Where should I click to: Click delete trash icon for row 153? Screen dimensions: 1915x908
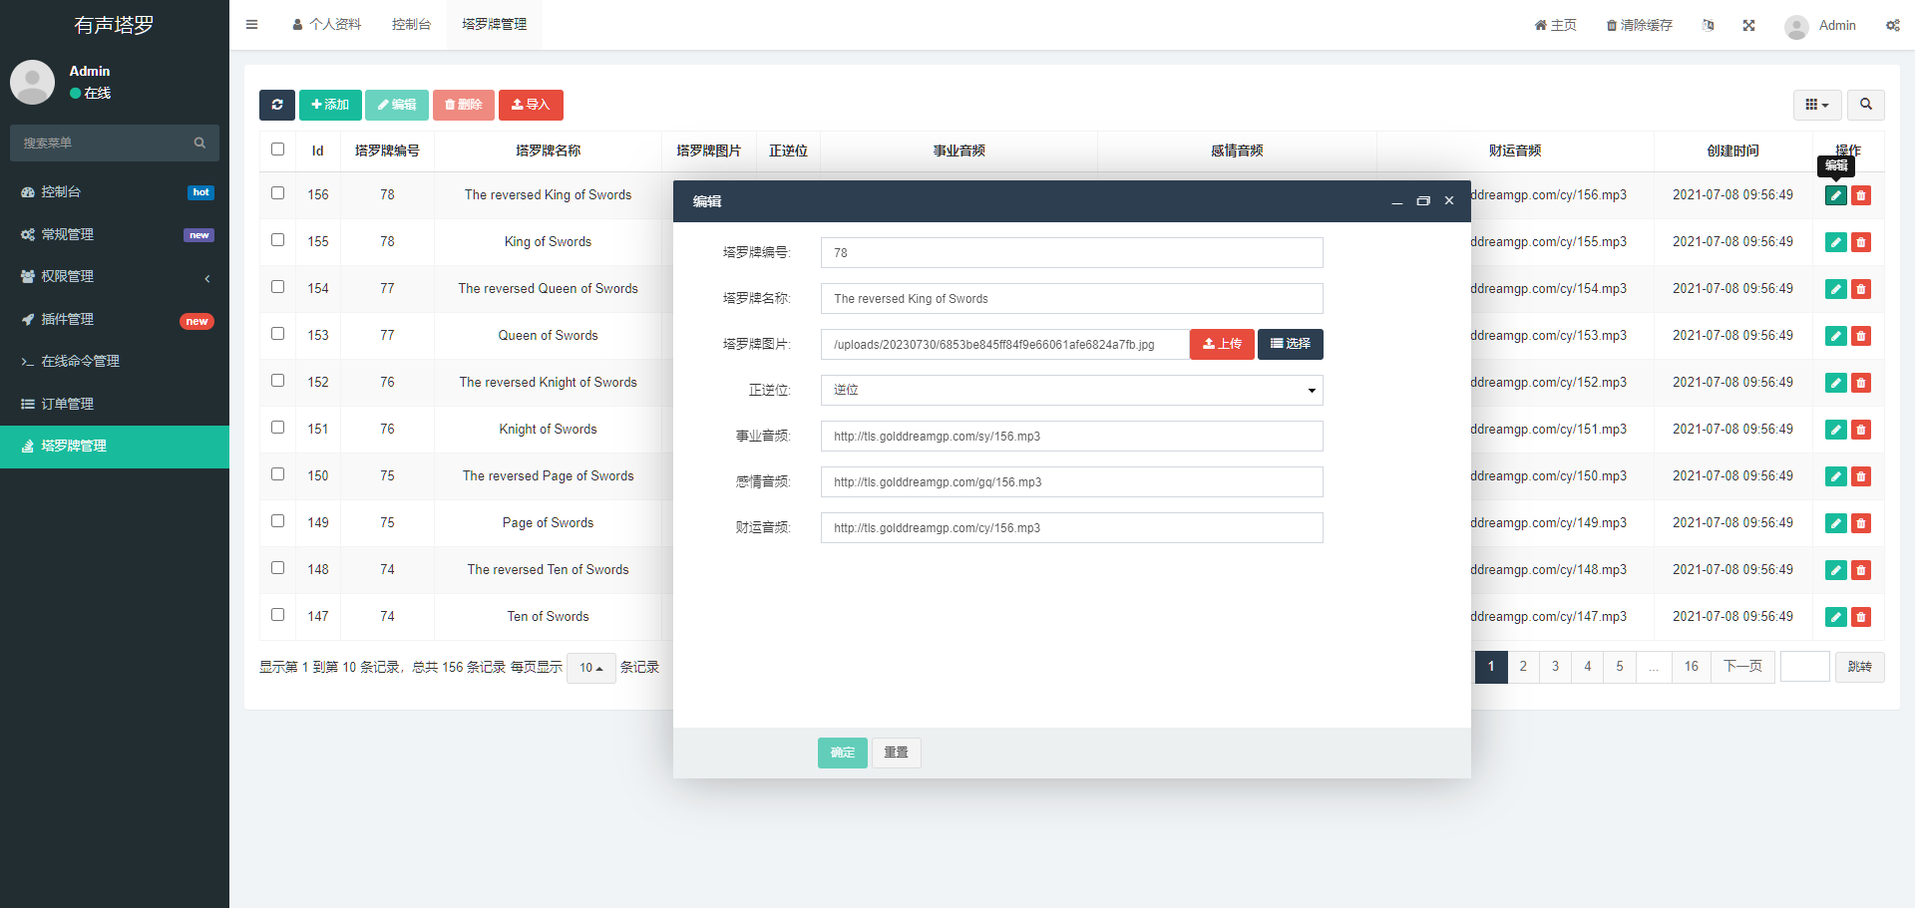point(1861,336)
